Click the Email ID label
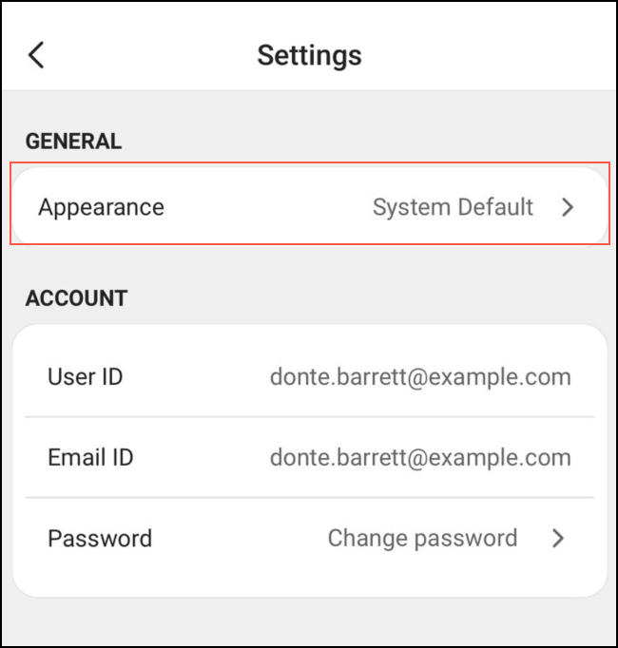The width and height of the screenshot is (618, 648). [90, 458]
